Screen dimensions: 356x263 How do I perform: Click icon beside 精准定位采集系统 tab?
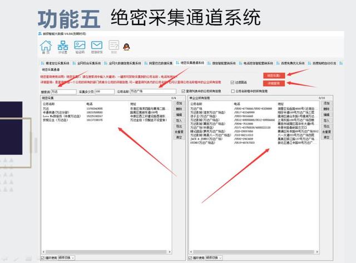coord(42,63)
